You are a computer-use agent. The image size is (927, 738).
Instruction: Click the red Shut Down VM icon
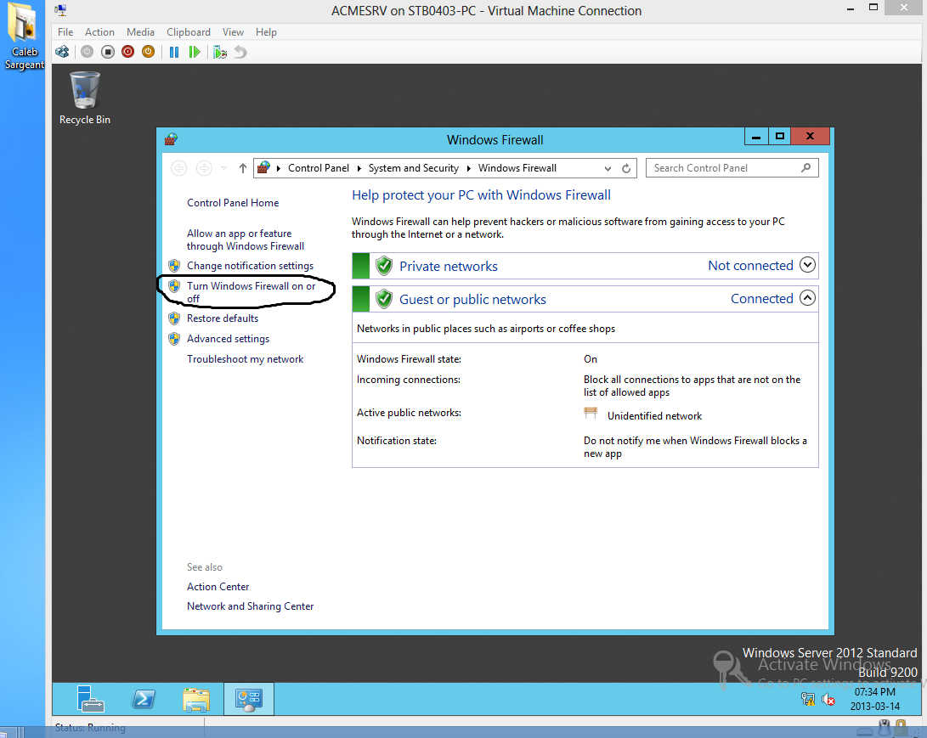pyautogui.click(x=127, y=52)
